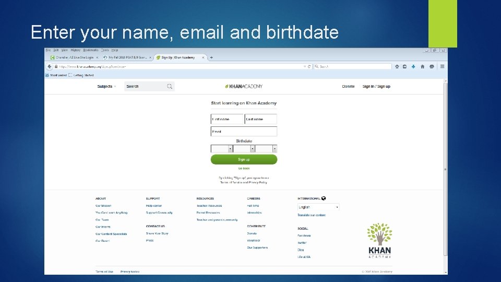Click the downloads arrow icon

pos(413,66)
